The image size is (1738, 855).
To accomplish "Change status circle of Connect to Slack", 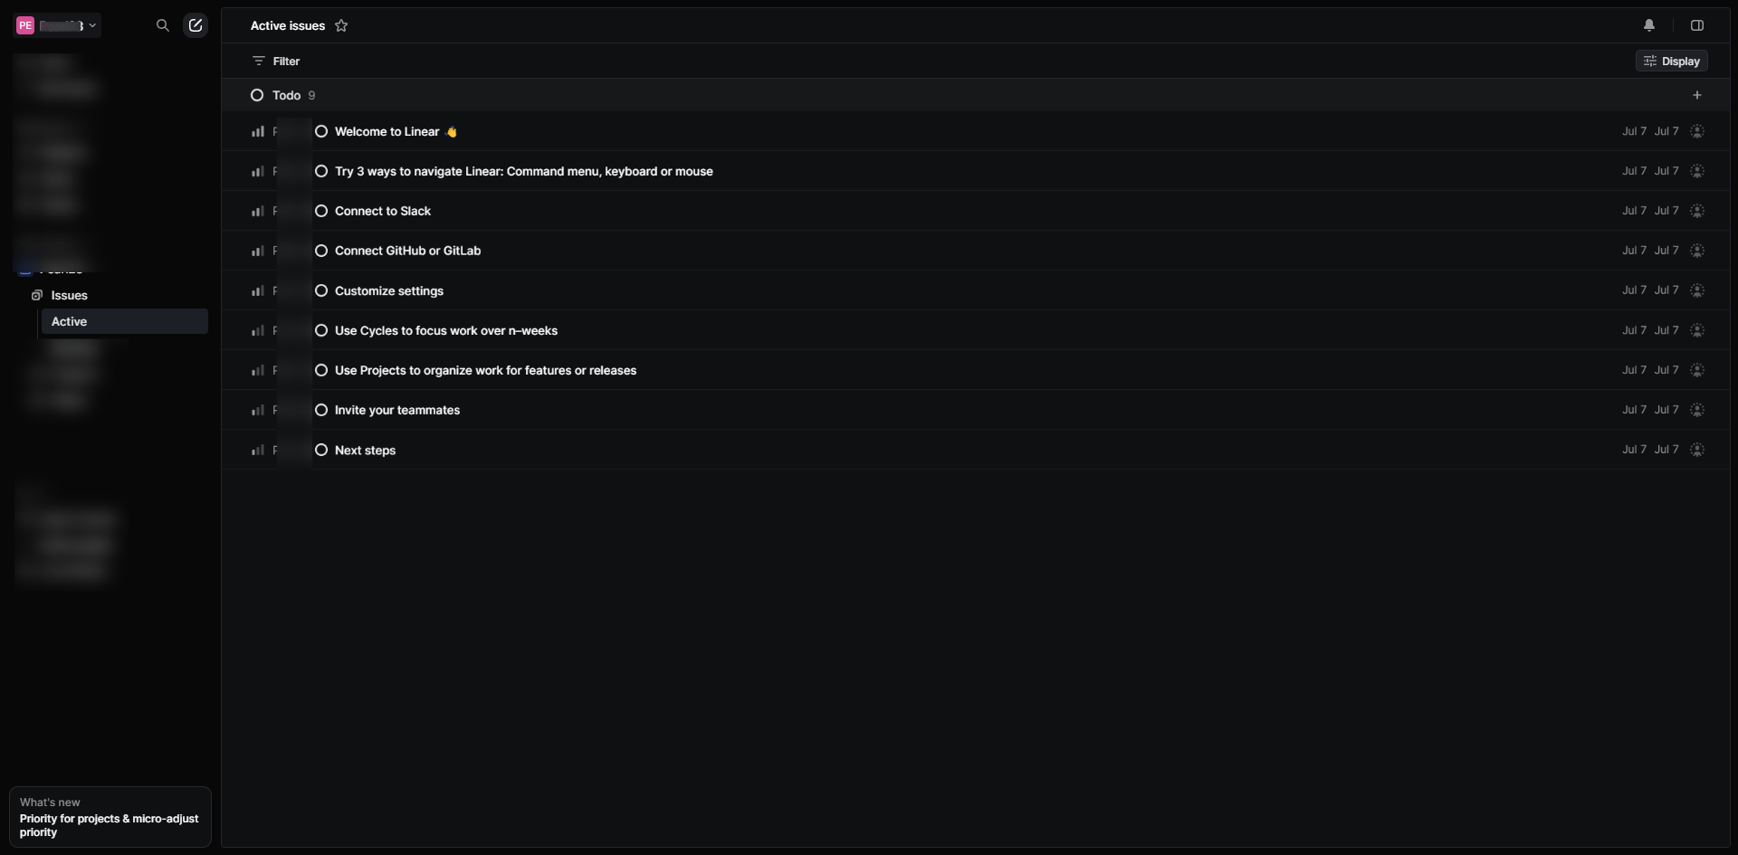I will (321, 211).
